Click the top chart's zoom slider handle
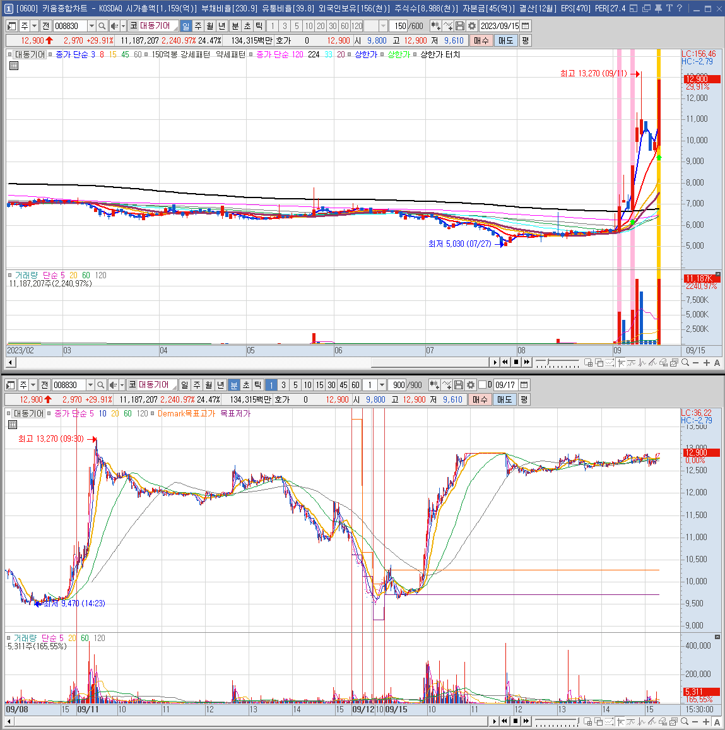Viewport: 725px width, 730px height. point(548,362)
